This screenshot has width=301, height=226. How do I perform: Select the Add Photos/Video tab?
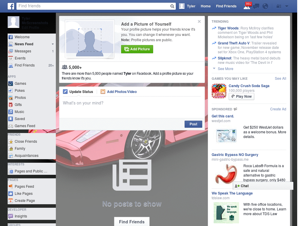119,92
